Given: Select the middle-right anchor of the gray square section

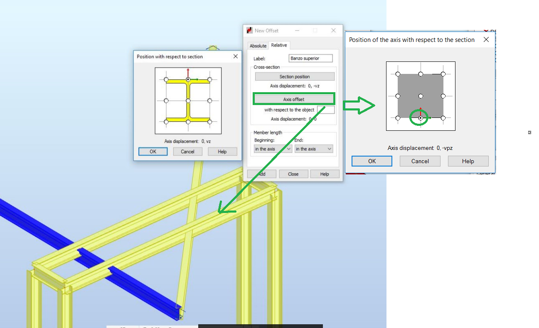Looking at the screenshot, I should click(x=443, y=96).
